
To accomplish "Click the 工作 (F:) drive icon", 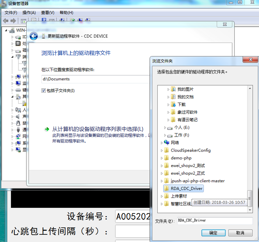I will pos(170,135).
